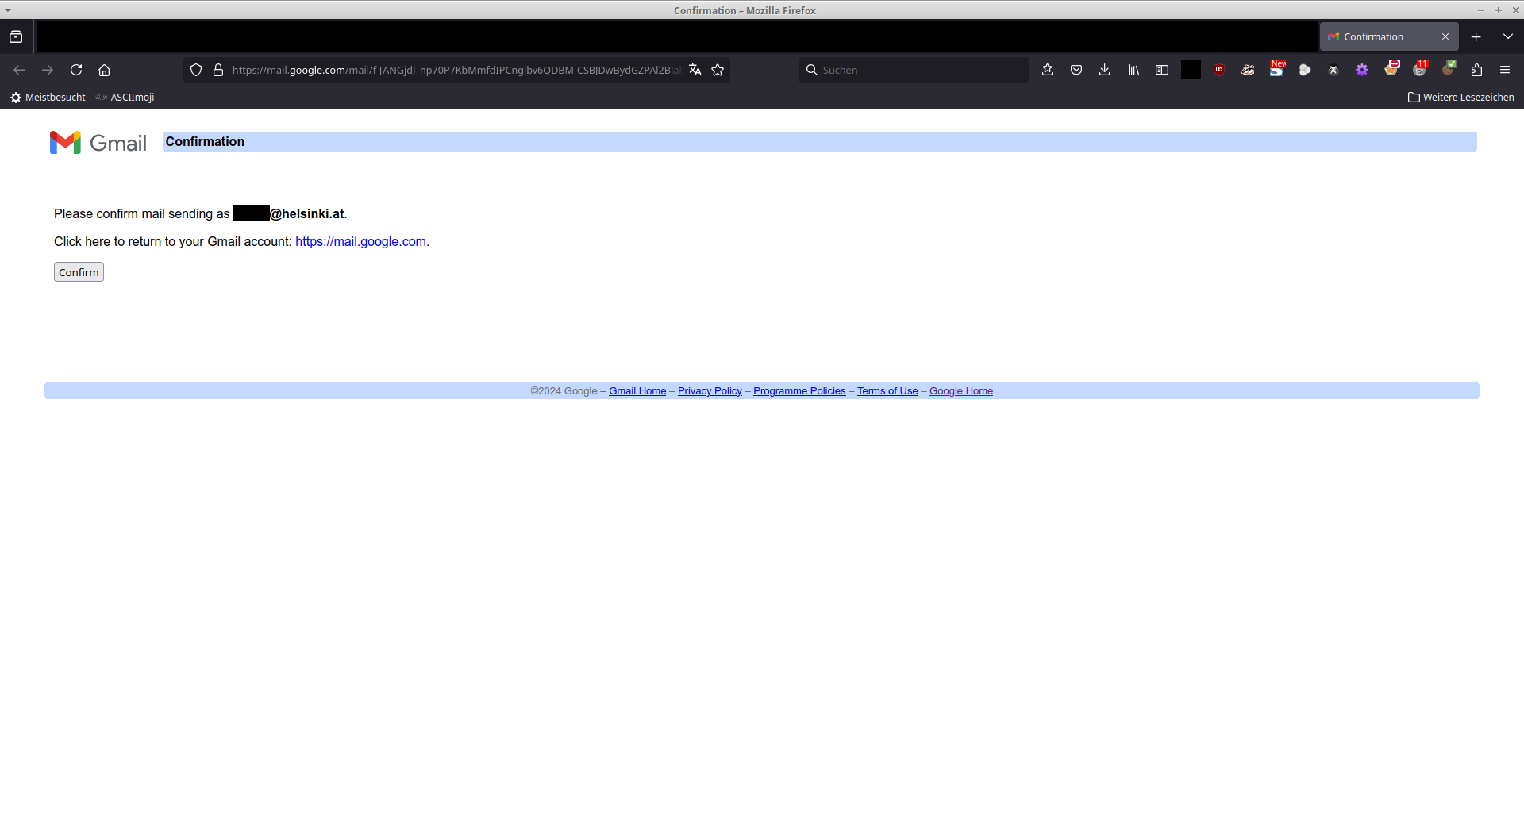The height and width of the screenshot is (837, 1524).
Task: Expand the list all tabs chevron
Action: click(x=1507, y=36)
